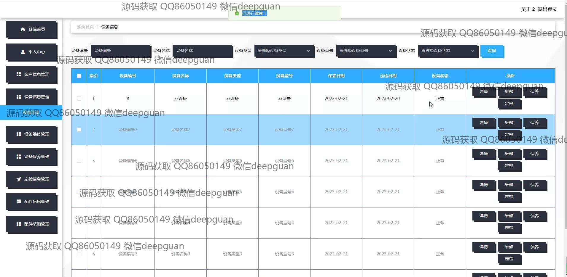Click the 2023-02-20 定检日期 cell
This screenshot has width=567, height=277.
coord(388,99)
